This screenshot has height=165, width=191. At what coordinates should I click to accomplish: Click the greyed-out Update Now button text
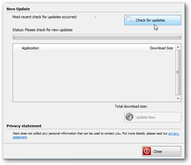(x=146, y=117)
